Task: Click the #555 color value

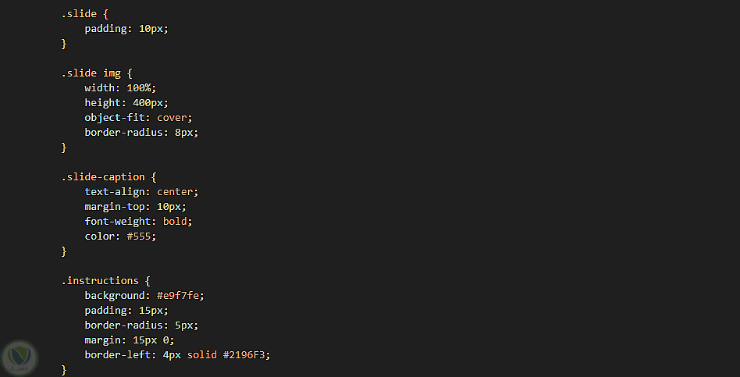Action: pyautogui.click(x=141, y=237)
